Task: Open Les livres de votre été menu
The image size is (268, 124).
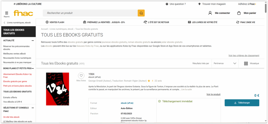Action: [203, 22]
